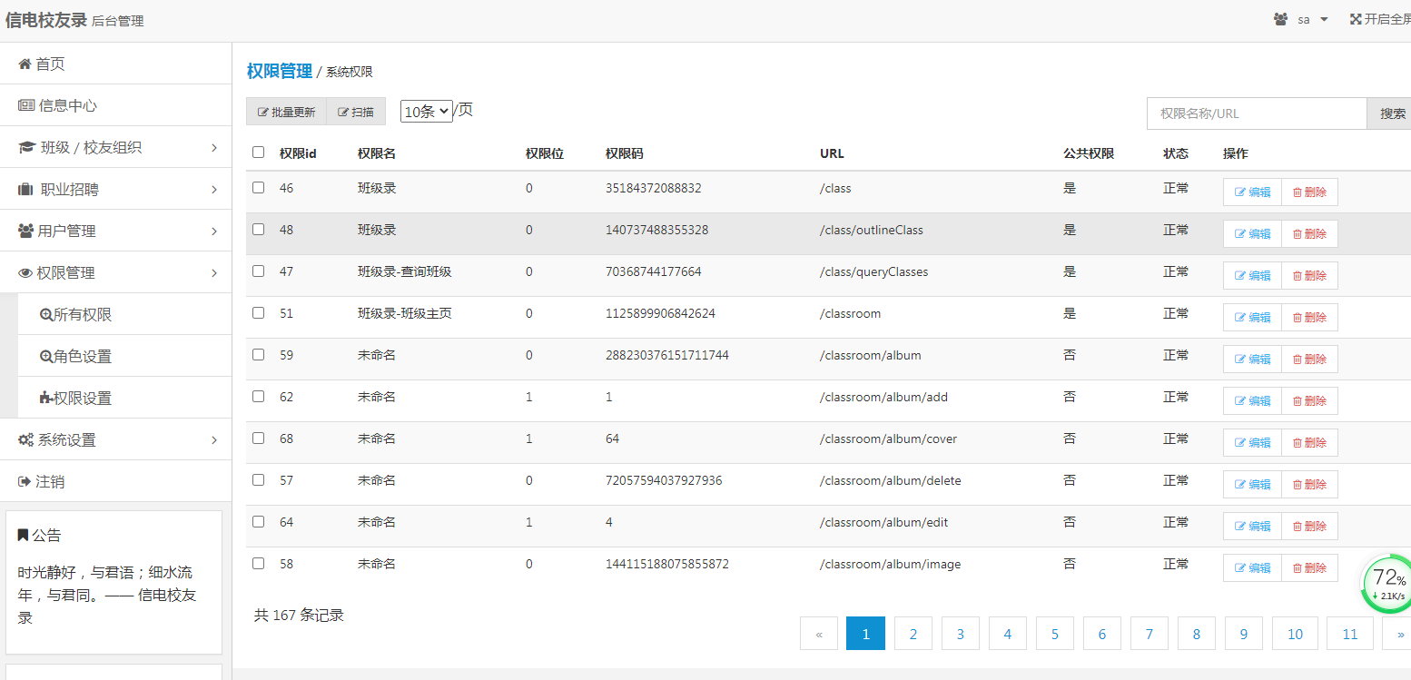
Task: Check the box for permission id 62
Action: 259,397
